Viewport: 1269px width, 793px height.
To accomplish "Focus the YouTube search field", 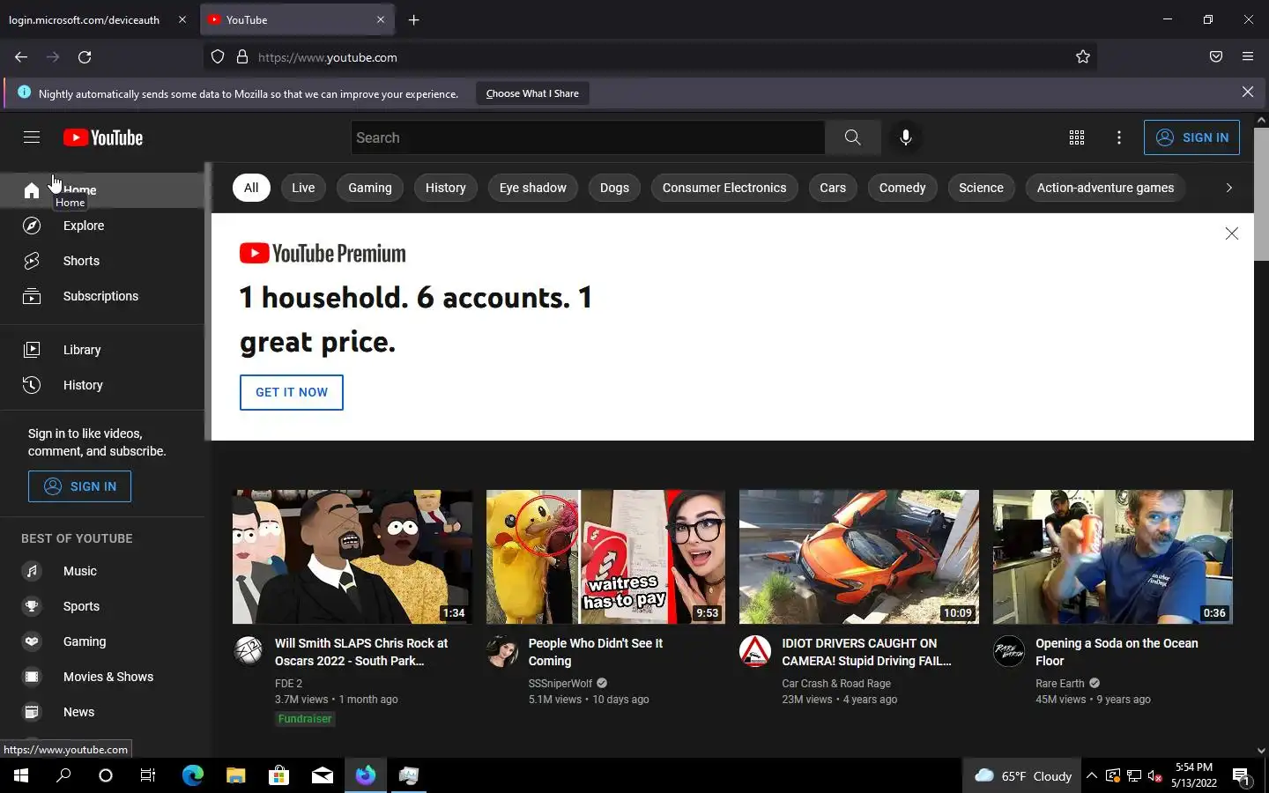I will (x=588, y=137).
